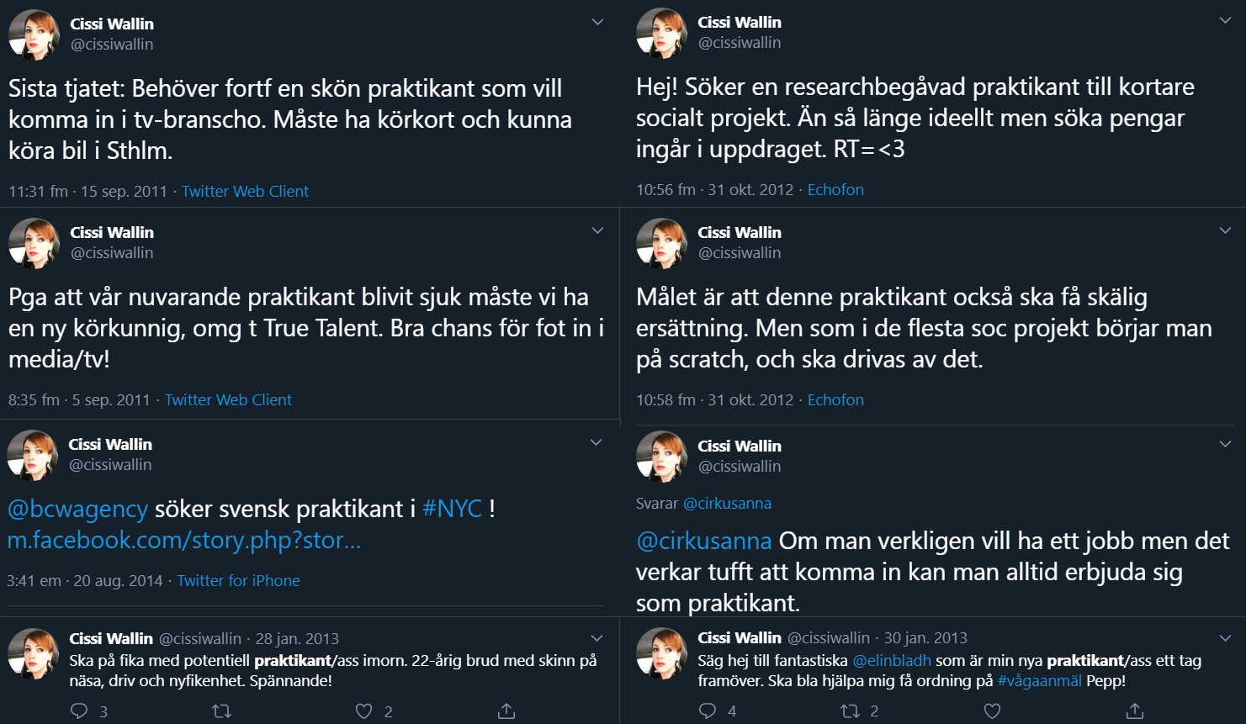Open the #NYC hashtag
This screenshot has width=1246, height=724.
(x=453, y=509)
